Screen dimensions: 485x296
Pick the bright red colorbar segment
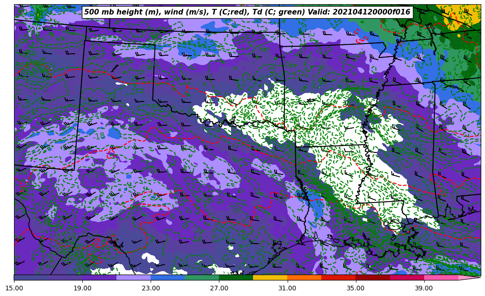pos(338,278)
